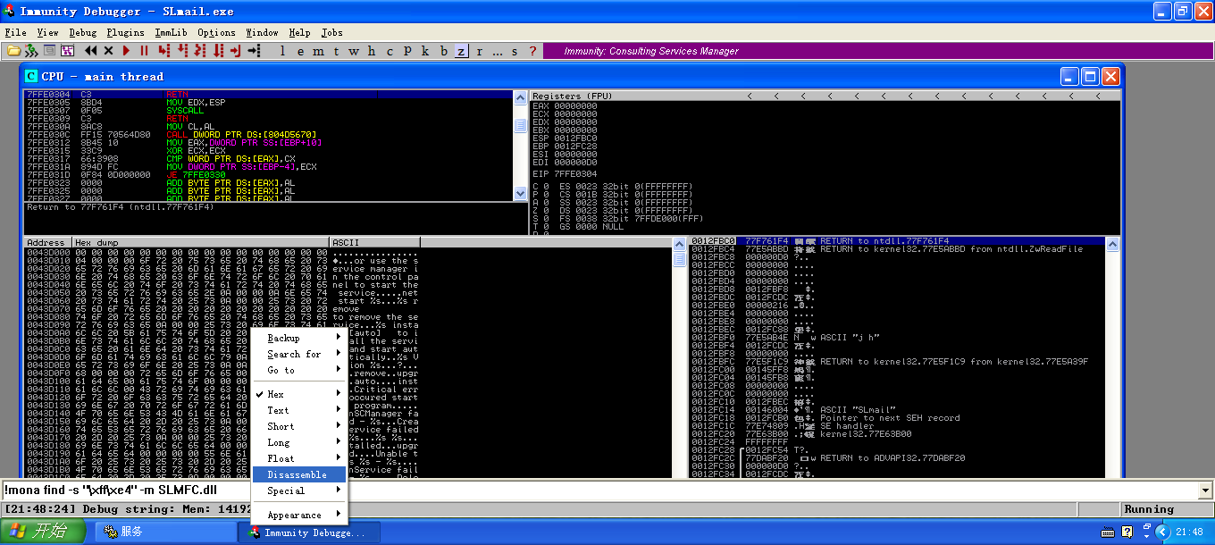Expand the Search for submenu
Screen dimensions: 1215x545
(299, 354)
